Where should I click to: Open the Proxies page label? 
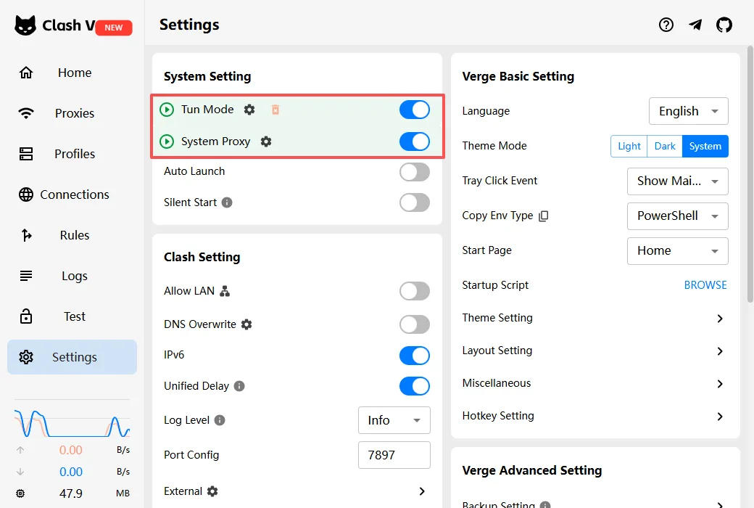75,113
